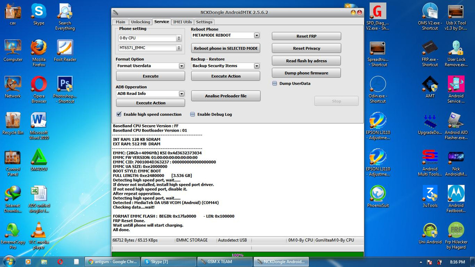
Task: Expand ADB Read Info dropdown
Action: coord(181,94)
